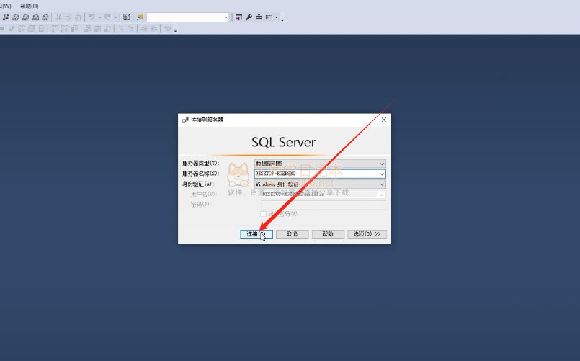Open the Undo history dropdown arrow

click(x=99, y=17)
